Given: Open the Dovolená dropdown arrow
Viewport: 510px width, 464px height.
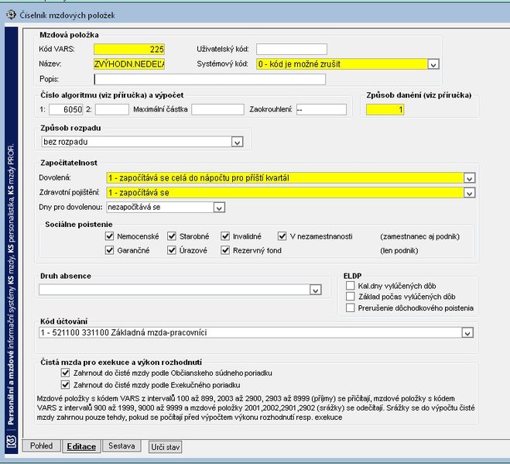Looking at the screenshot, I should point(469,178).
